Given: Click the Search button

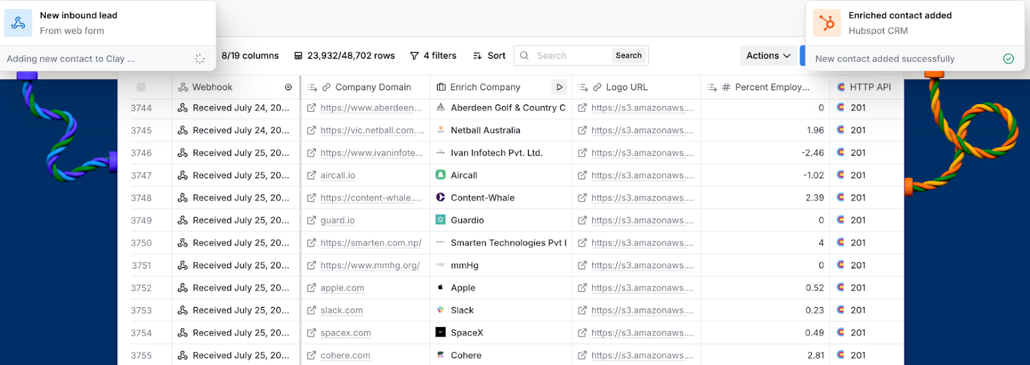Looking at the screenshot, I should [x=628, y=56].
